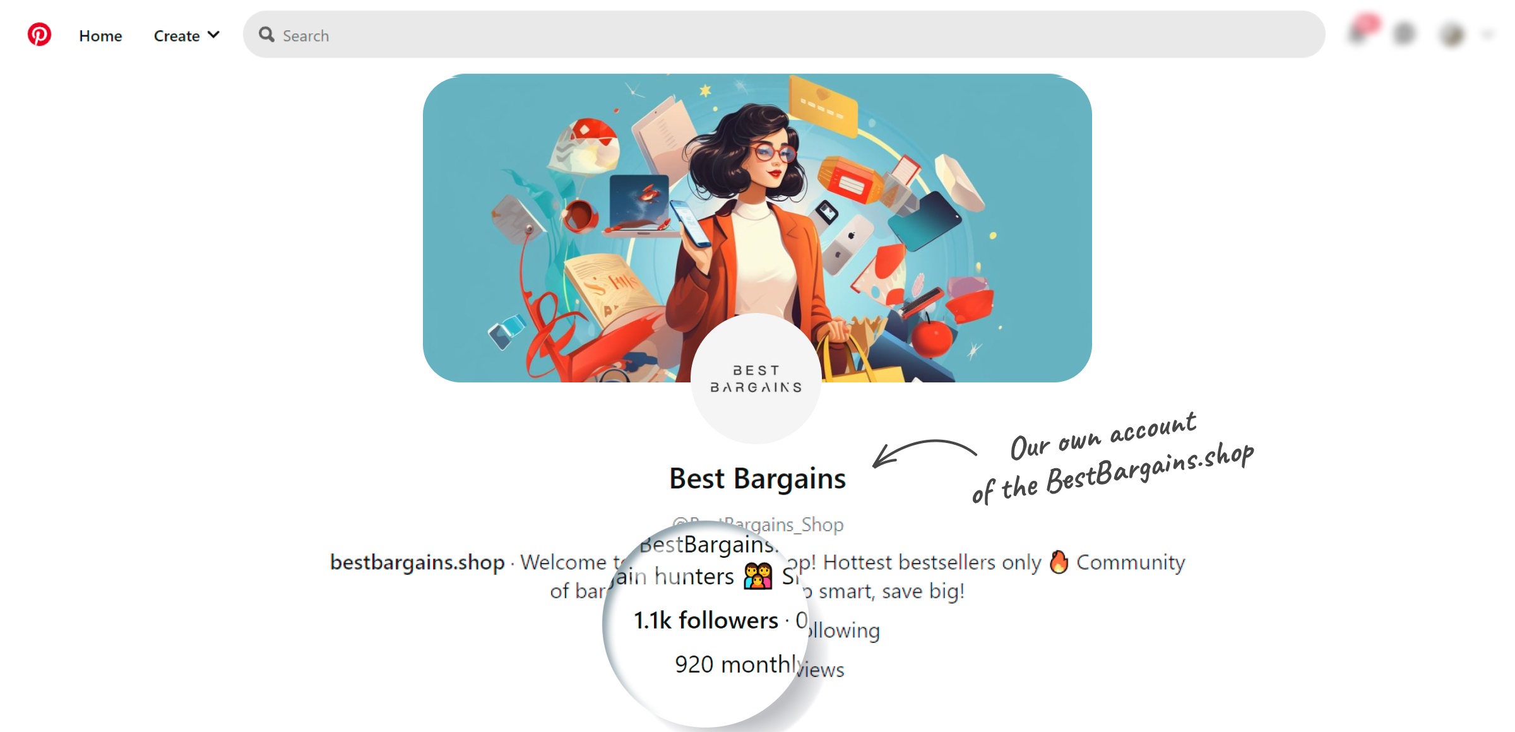View the 1.1k followers list
The image size is (1515, 732).
pos(706,620)
